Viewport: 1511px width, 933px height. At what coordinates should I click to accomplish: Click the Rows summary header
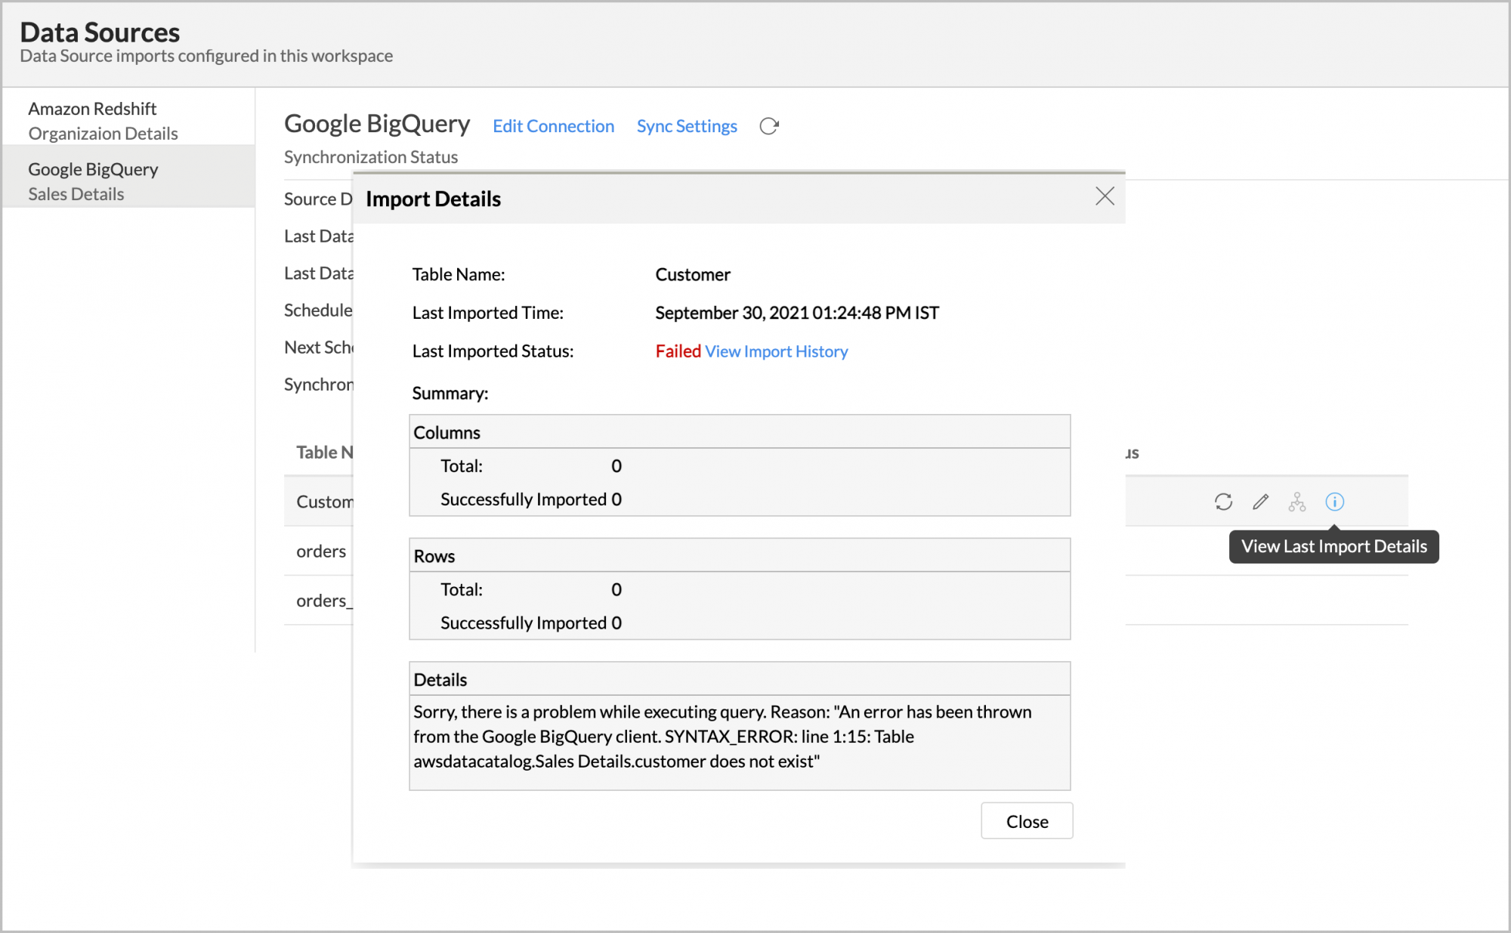coord(740,556)
